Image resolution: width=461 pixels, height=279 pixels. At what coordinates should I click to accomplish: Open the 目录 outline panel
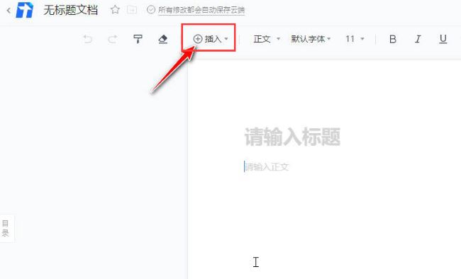(x=6, y=228)
